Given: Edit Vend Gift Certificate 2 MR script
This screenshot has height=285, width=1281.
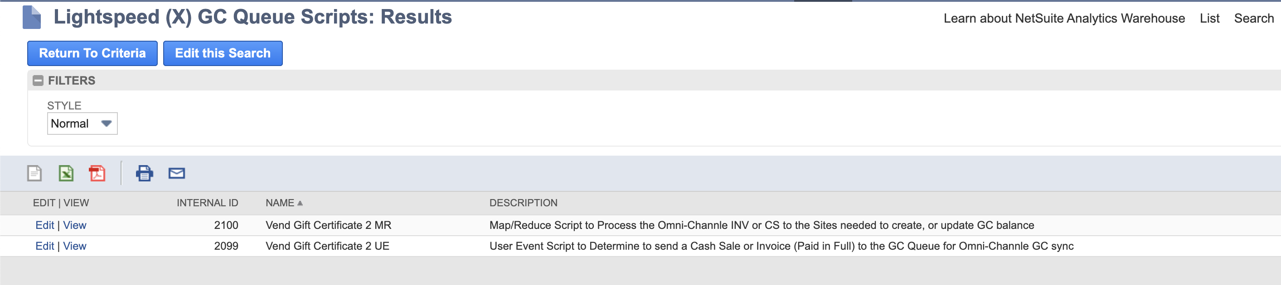Looking at the screenshot, I should click(x=44, y=225).
